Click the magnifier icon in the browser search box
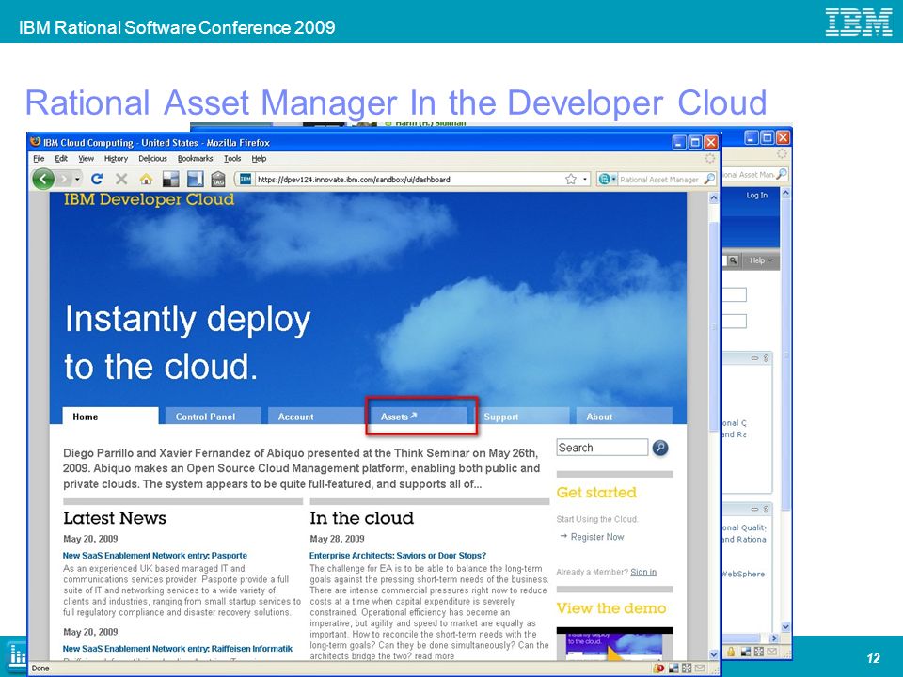The width and height of the screenshot is (903, 677). click(x=709, y=179)
